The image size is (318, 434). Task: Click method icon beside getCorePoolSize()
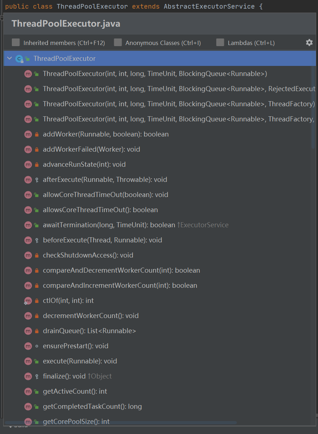(x=28, y=421)
